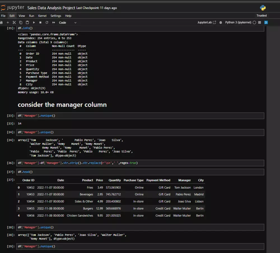Open notebook in JupyterLab
280x253 pixels.
coord(207,22)
